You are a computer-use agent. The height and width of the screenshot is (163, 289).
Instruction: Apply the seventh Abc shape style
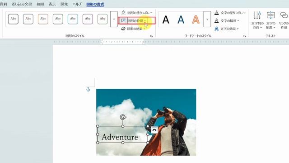(103, 19)
